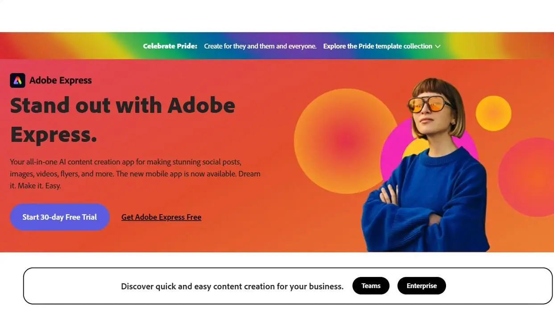Click the Adobe Express logo icon
Image resolution: width=554 pixels, height=333 pixels.
point(17,81)
